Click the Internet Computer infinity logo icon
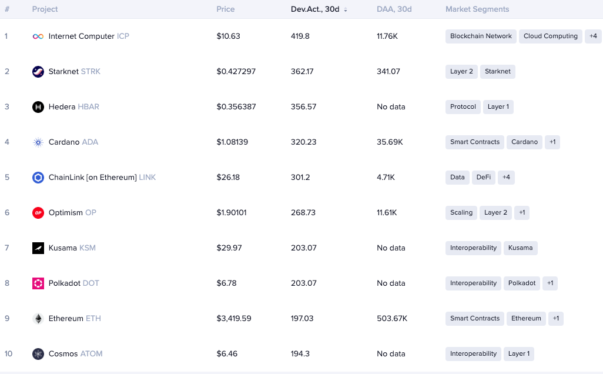 (38, 36)
